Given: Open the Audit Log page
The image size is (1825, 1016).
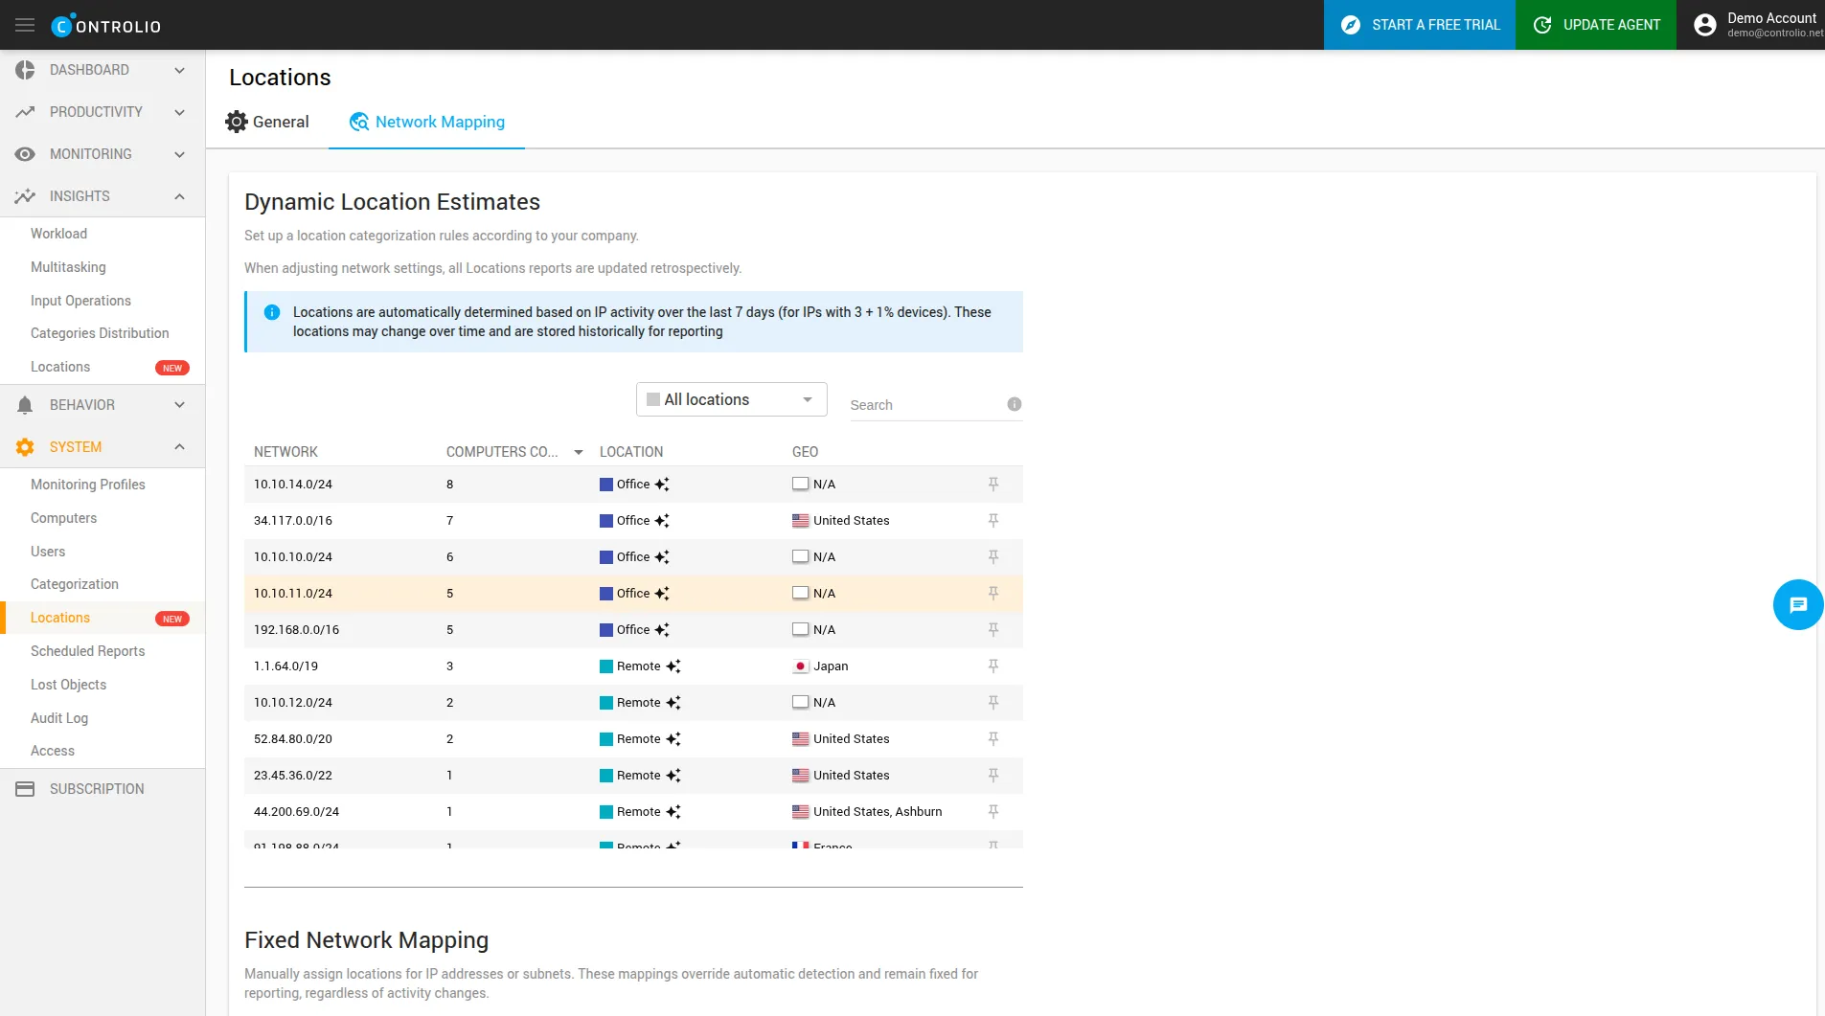Looking at the screenshot, I should pos(59,718).
